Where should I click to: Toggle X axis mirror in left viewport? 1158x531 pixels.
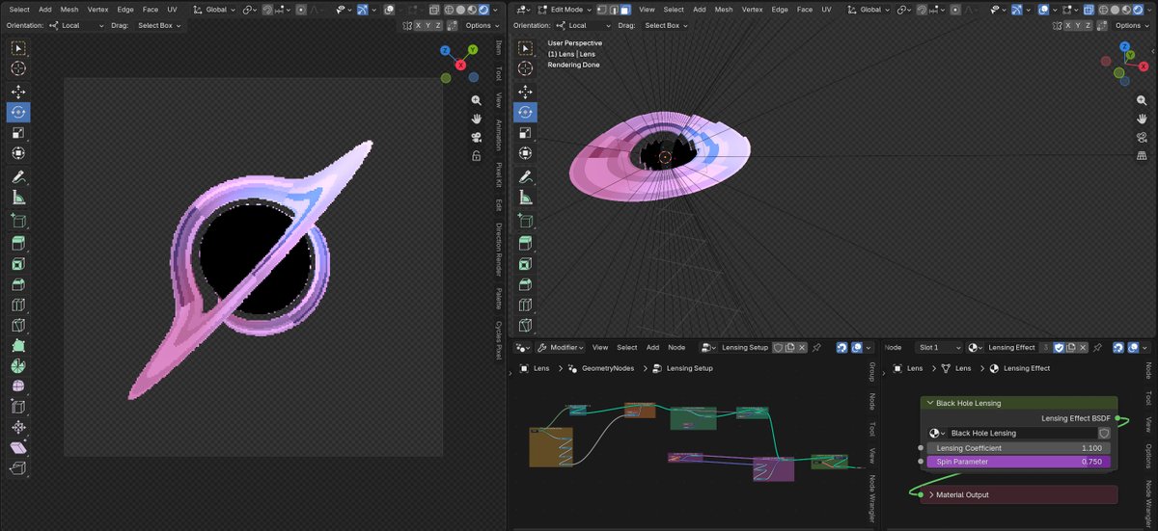(x=419, y=26)
